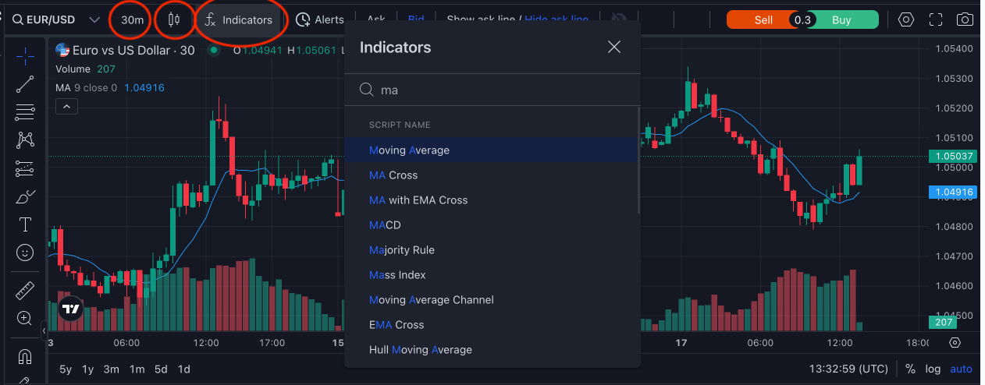Select EMA Cross indicator
Viewport: 985px width, 385px height.
[491, 324]
